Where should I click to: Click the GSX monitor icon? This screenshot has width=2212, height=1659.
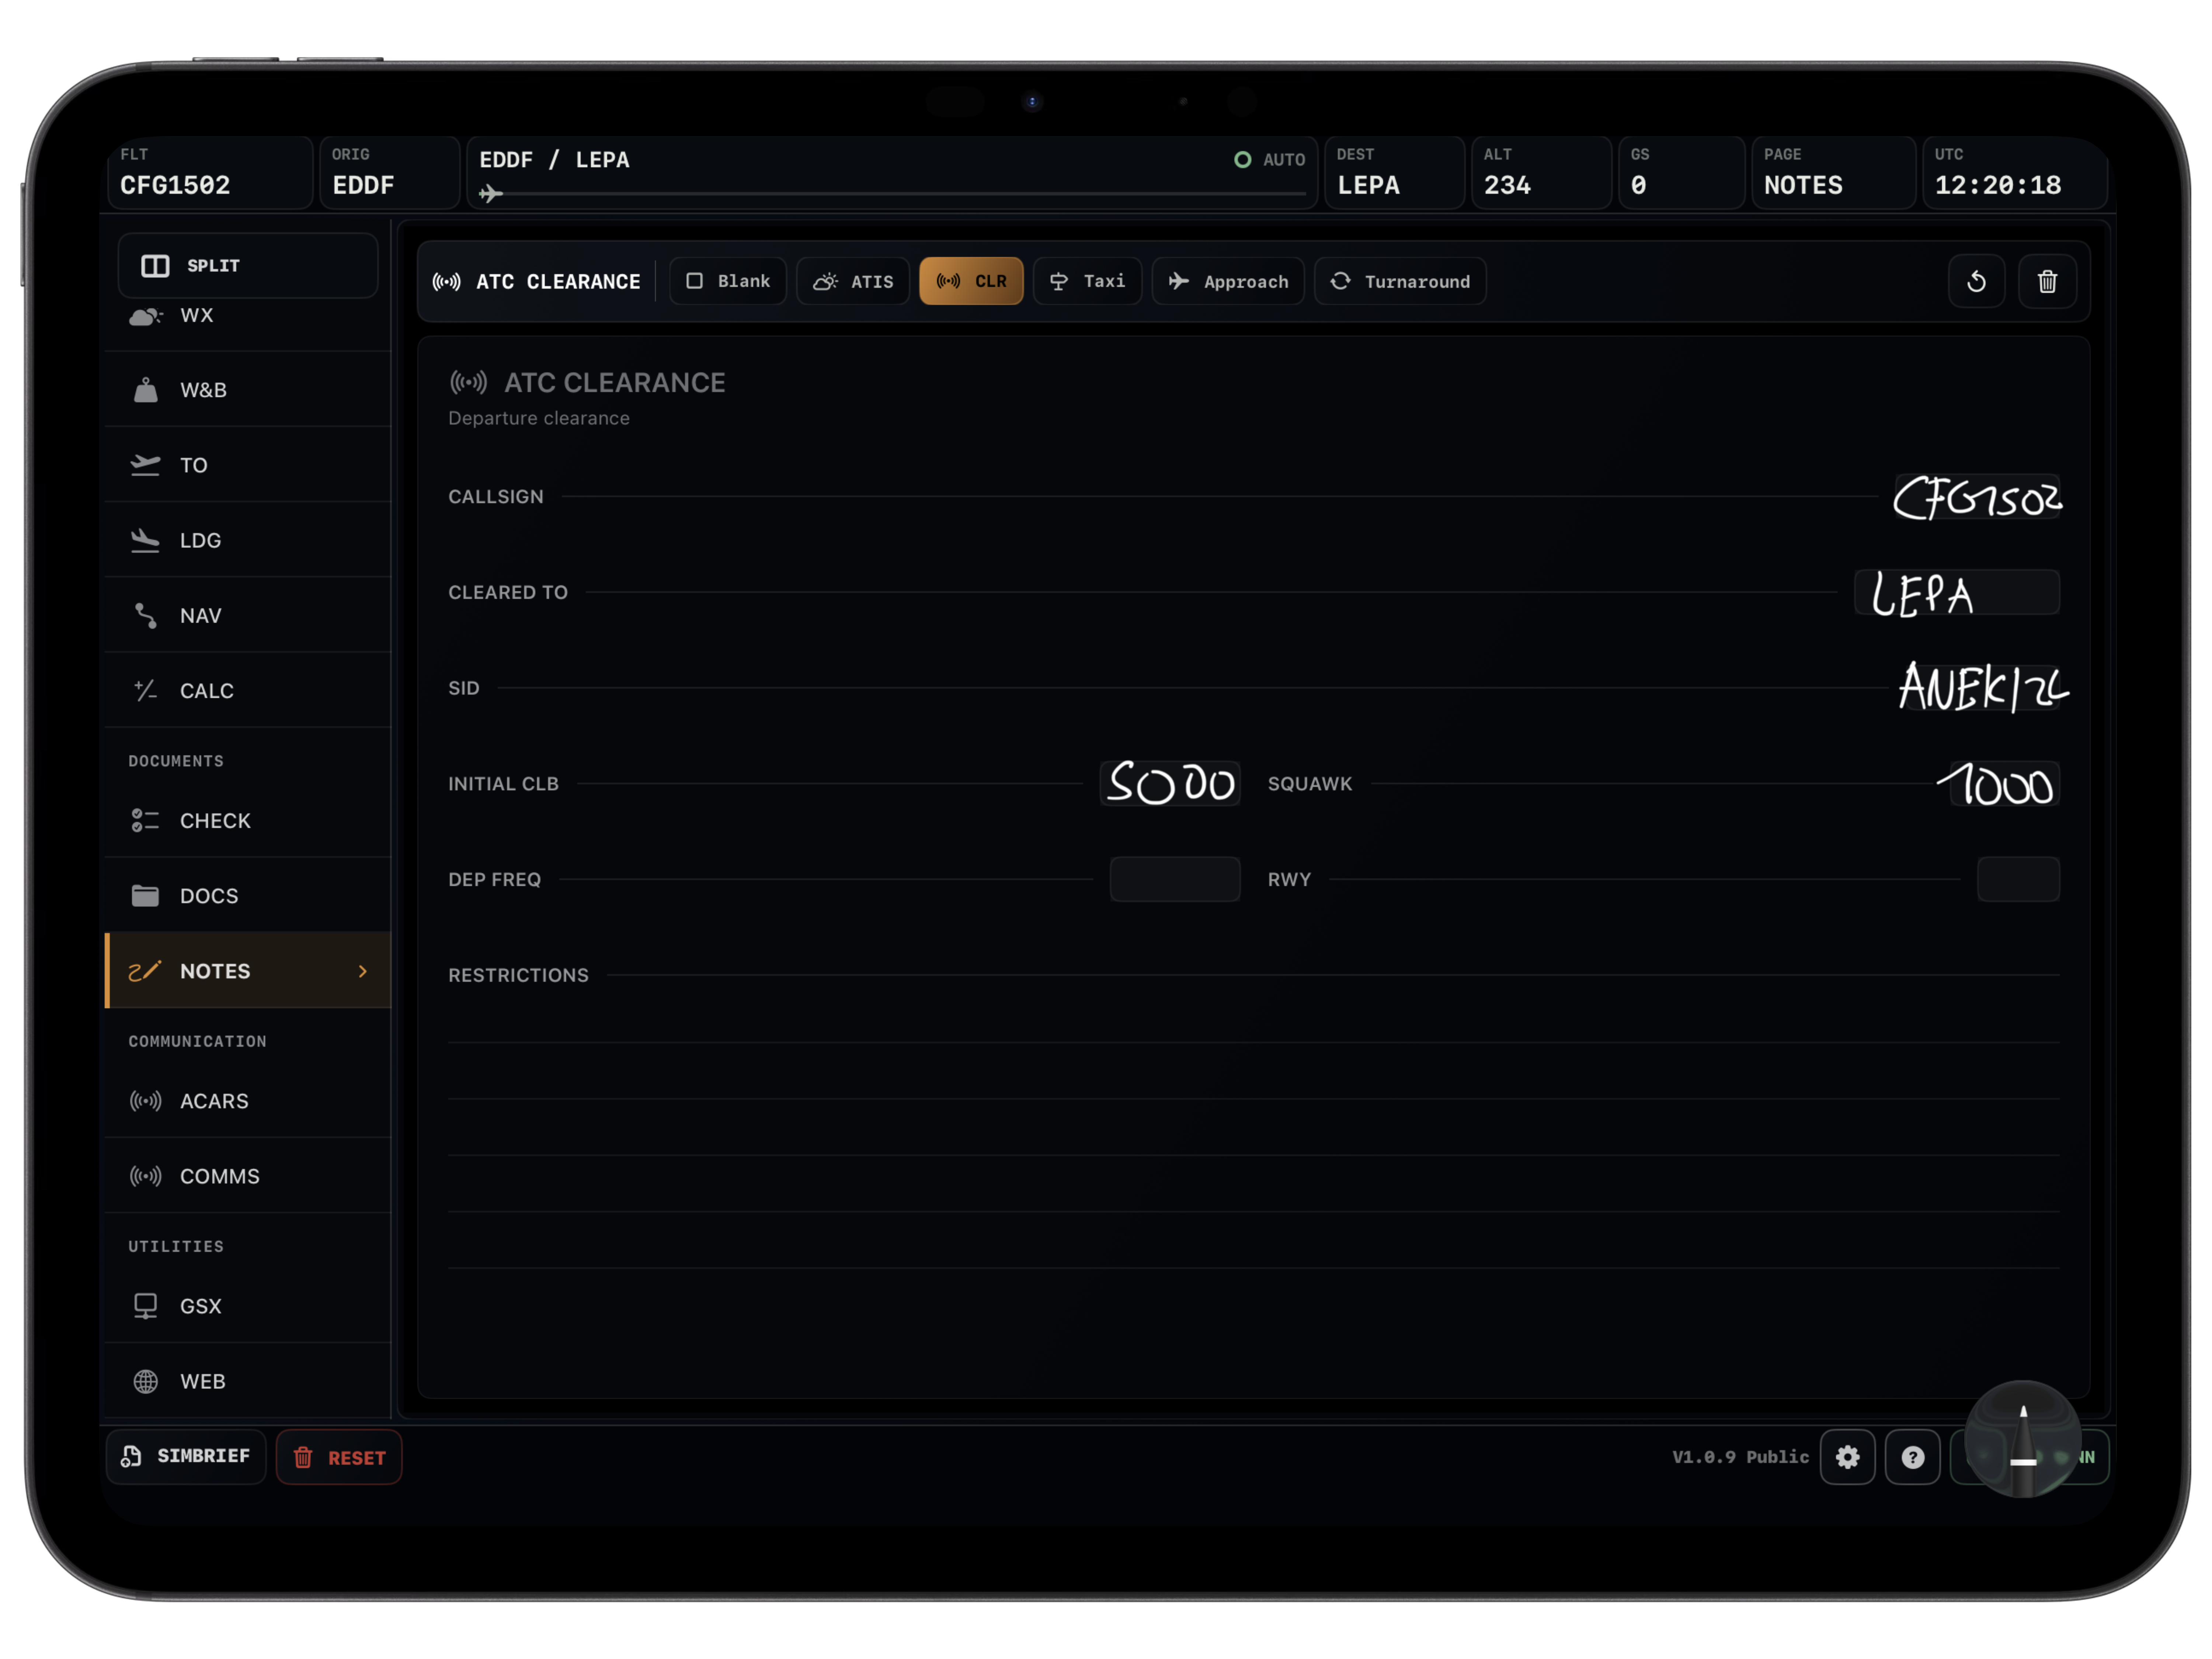146,1306
